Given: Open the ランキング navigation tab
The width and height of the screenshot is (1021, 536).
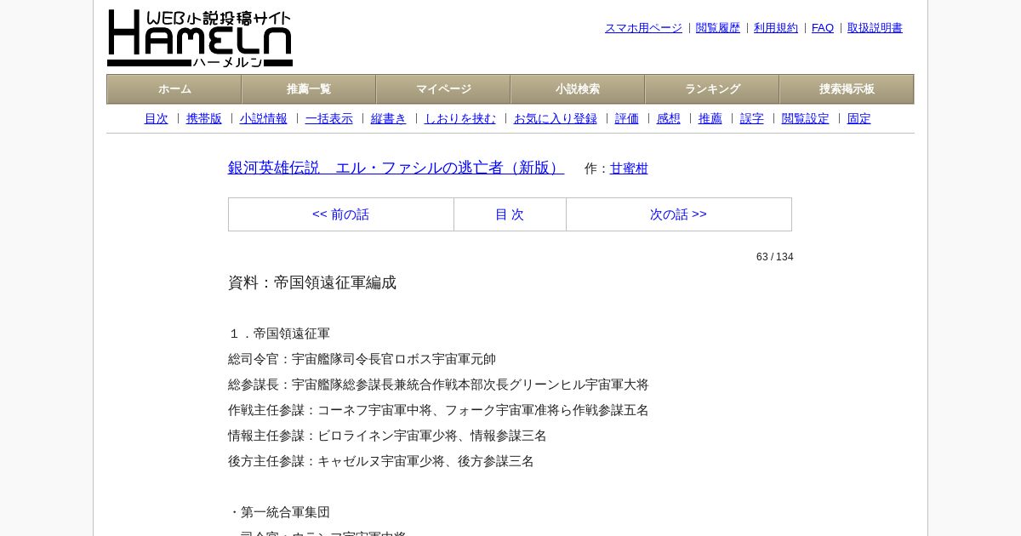Looking at the screenshot, I should pos(712,89).
